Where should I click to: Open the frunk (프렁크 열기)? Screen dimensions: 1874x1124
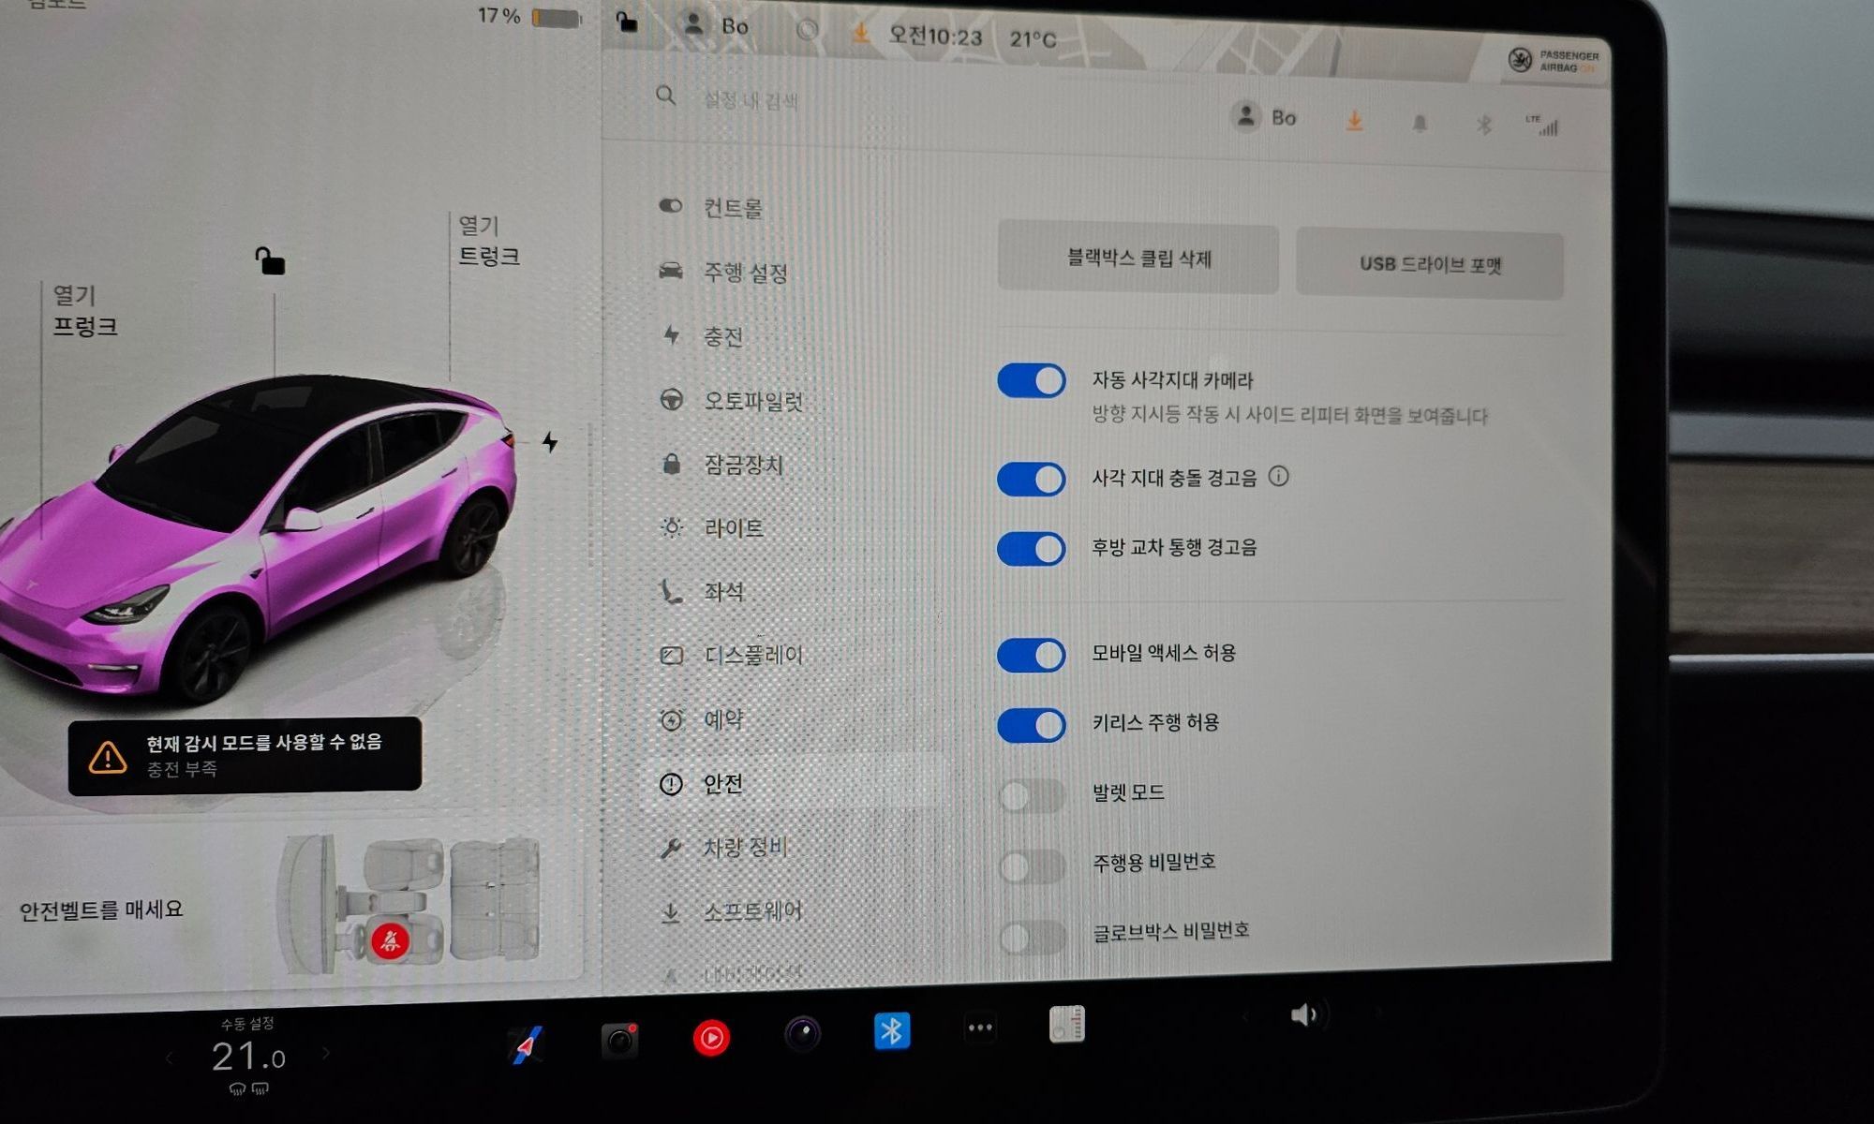pos(84,311)
